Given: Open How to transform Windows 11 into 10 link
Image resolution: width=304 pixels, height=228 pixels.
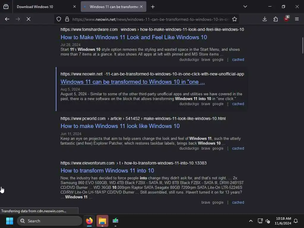Looking at the screenshot, I should click(x=107, y=171).
